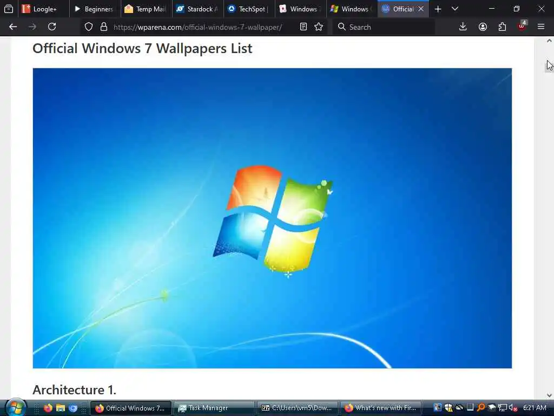
Task: Expand the list all tabs chevron
Action: coord(455,9)
